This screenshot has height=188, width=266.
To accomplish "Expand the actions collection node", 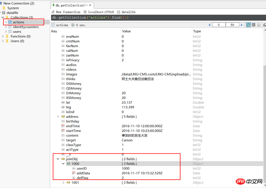I will click(6, 22).
